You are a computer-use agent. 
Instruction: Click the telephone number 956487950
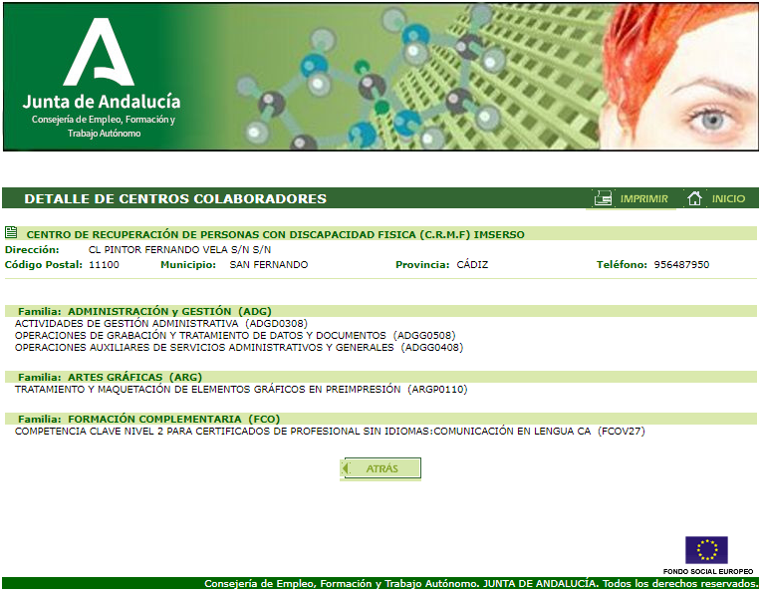681,265
